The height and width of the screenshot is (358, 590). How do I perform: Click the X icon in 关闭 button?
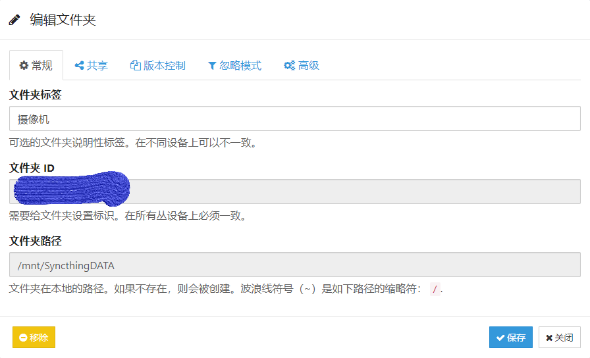pos(549,338)
